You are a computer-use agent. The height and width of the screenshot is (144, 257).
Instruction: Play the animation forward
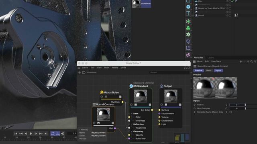(31, 134)
